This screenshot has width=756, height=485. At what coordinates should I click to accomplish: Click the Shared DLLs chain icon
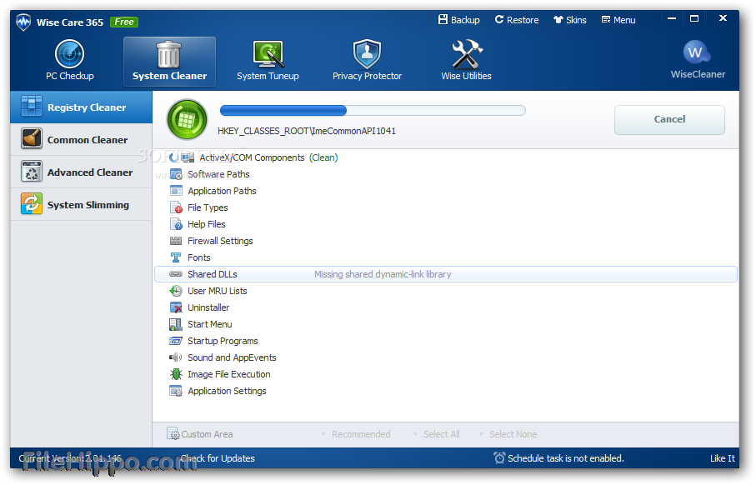click(176, 274)
